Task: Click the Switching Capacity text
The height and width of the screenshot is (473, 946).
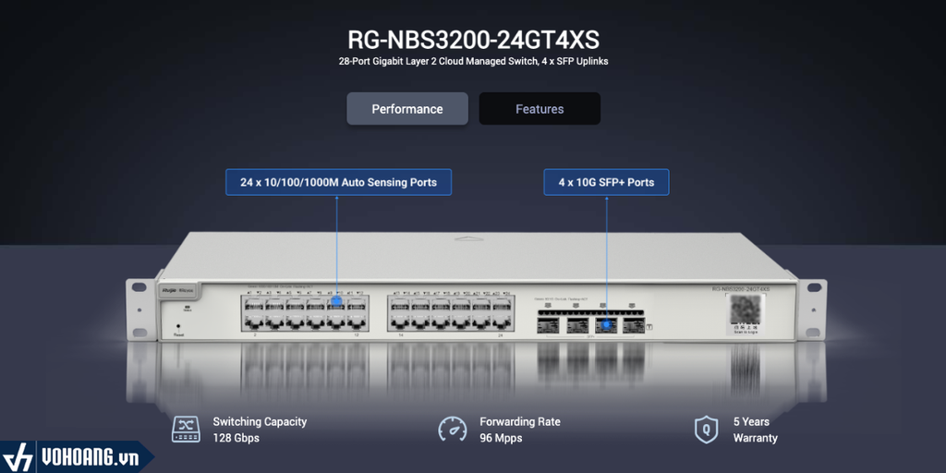Action: point(260,421)
